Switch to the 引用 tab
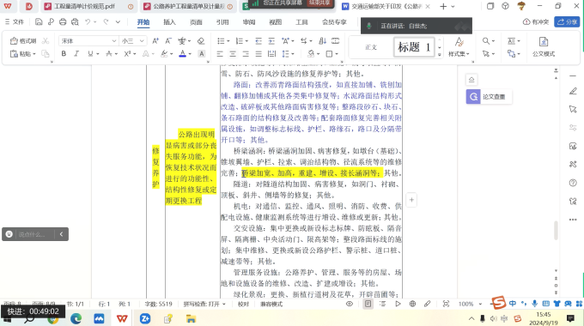The width and height of the screenshot is (584, 326). click(x=222, y=22)
